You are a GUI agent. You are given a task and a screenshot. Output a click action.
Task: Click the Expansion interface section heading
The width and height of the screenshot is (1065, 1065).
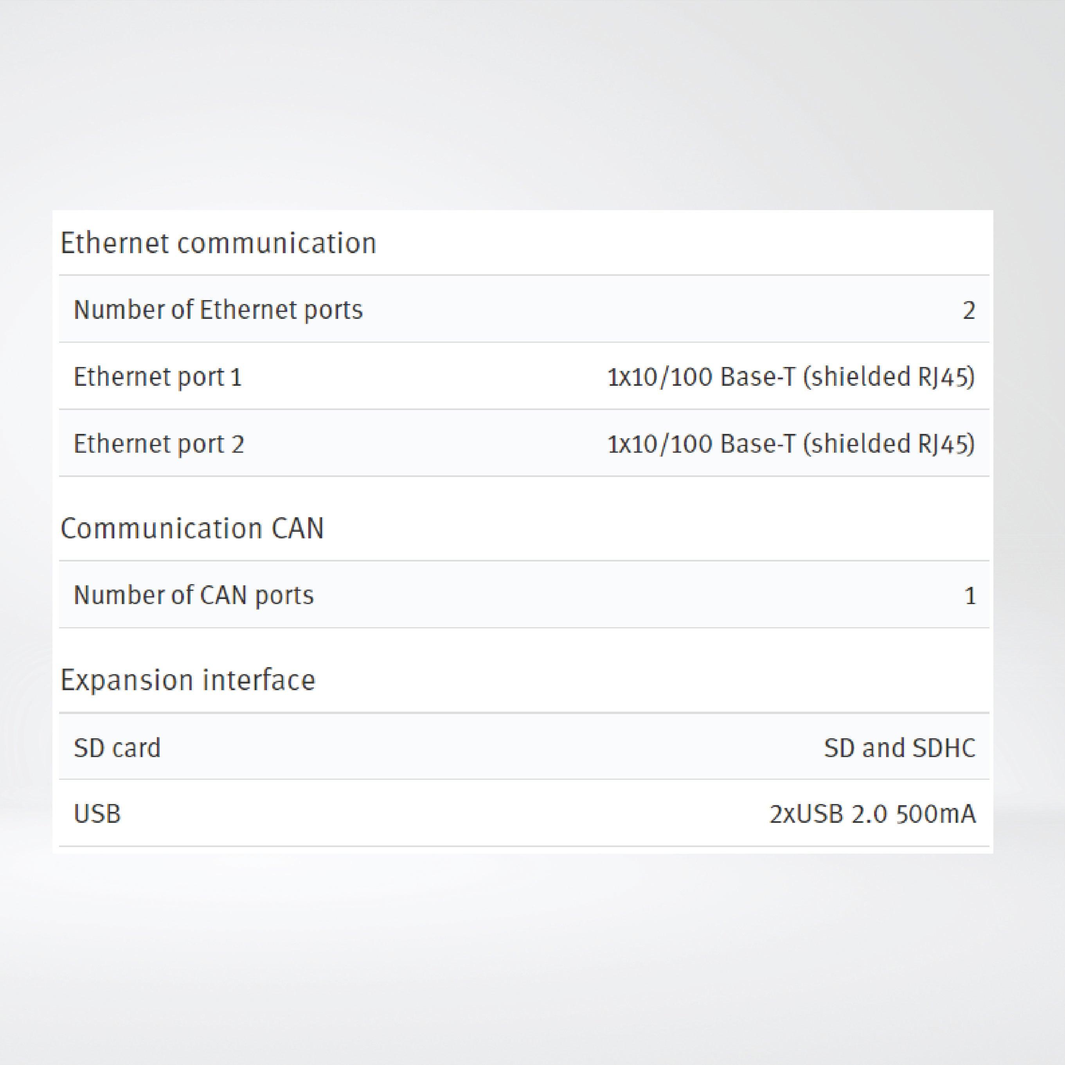click(187, 680)
